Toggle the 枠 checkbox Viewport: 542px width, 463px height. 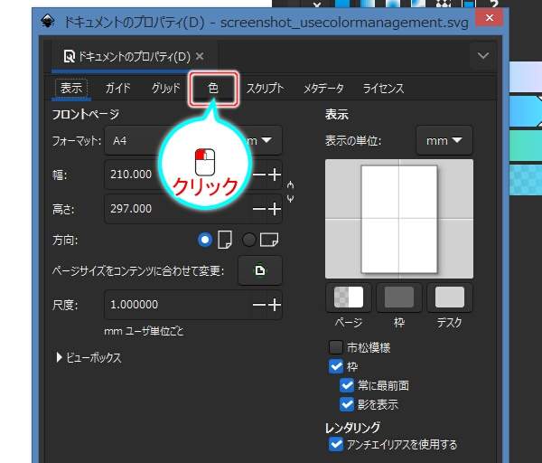tap(336, 366)
